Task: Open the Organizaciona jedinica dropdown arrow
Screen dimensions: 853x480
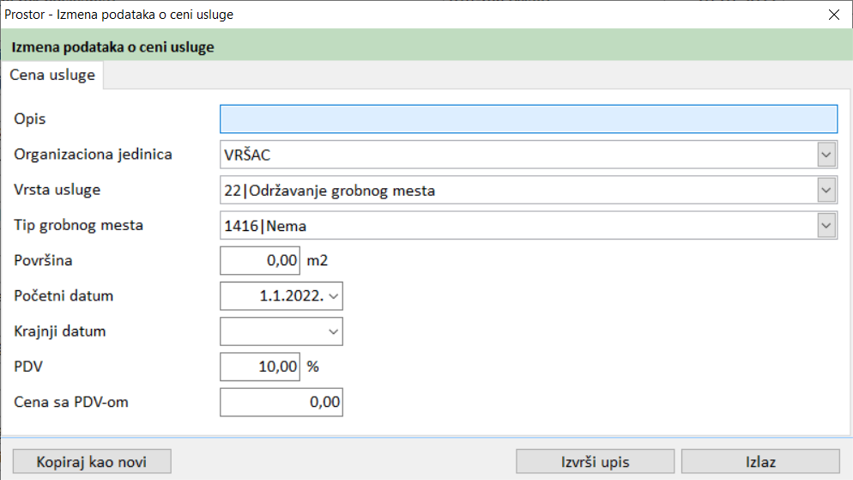Action: [x=826, y=155]
